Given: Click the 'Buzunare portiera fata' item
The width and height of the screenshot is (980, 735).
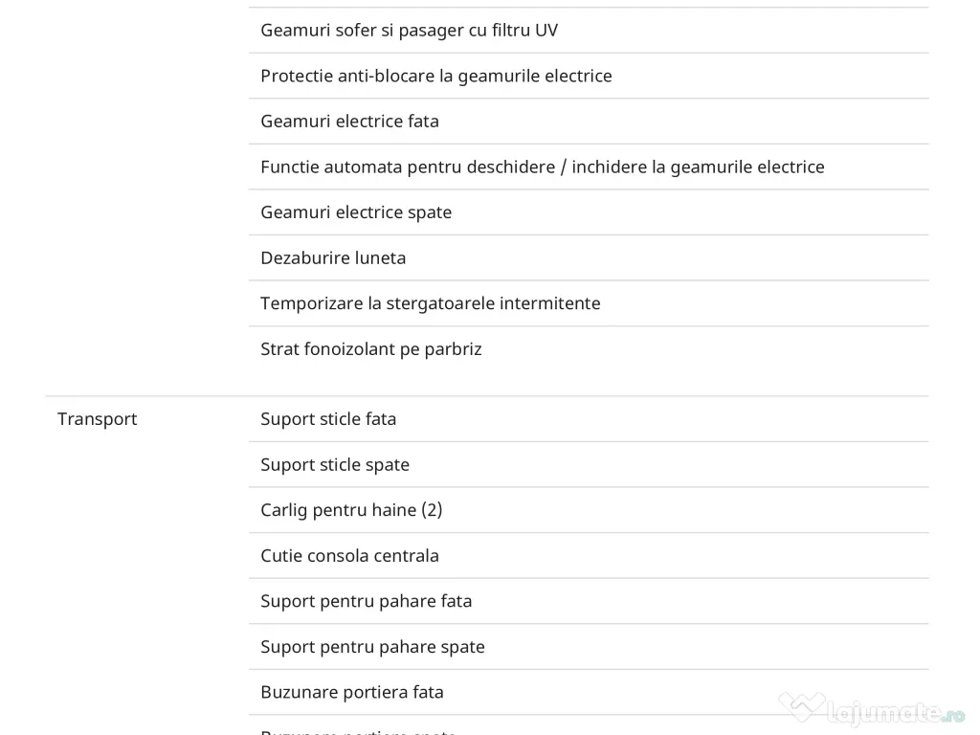Looking at the screenshot, I should point(351,692).
